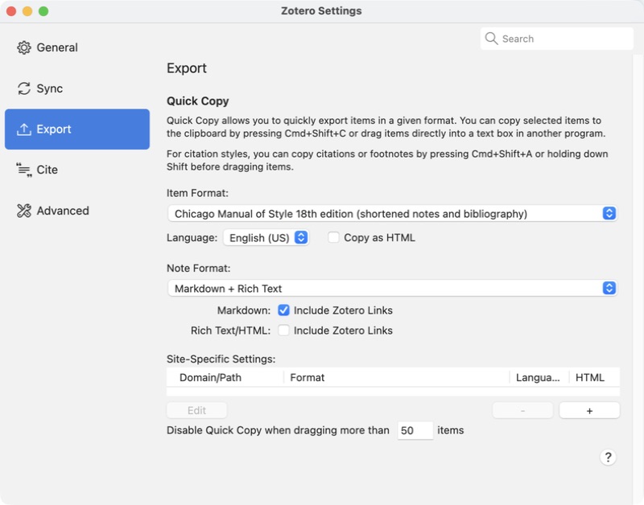Click the Language column header
Viewport: 644px width, 505px height.
[x=539, y=377]
